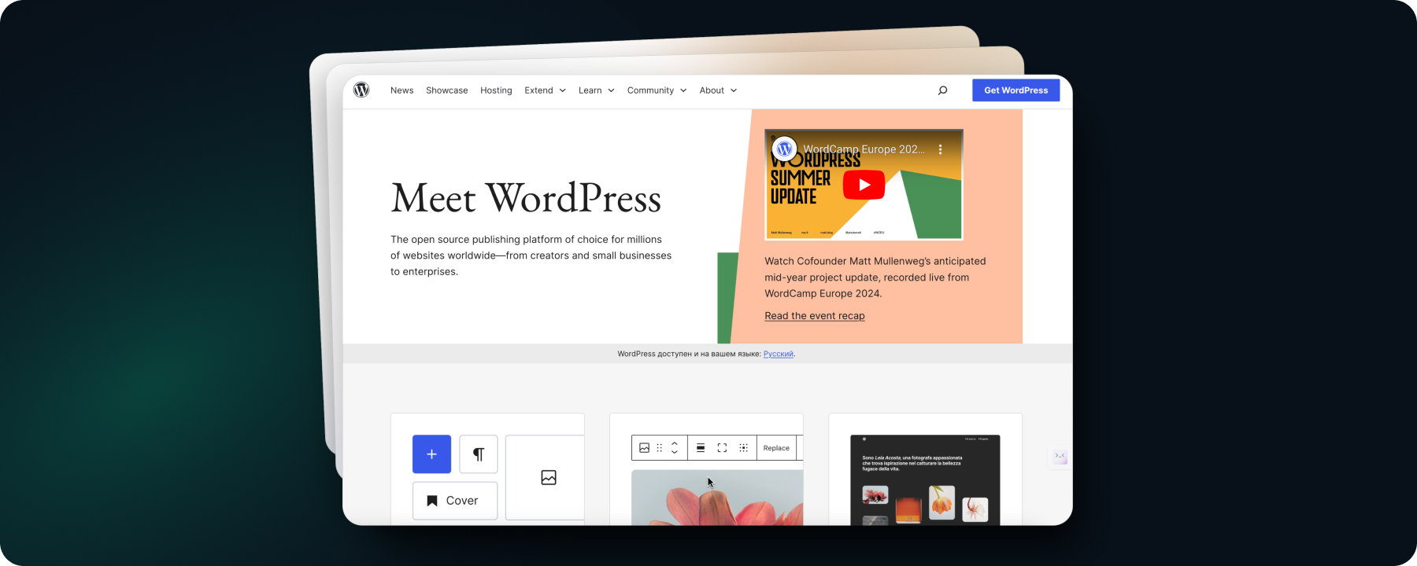
Task: Click the image placeholder block icon
Action: click(x=549, y=477)
